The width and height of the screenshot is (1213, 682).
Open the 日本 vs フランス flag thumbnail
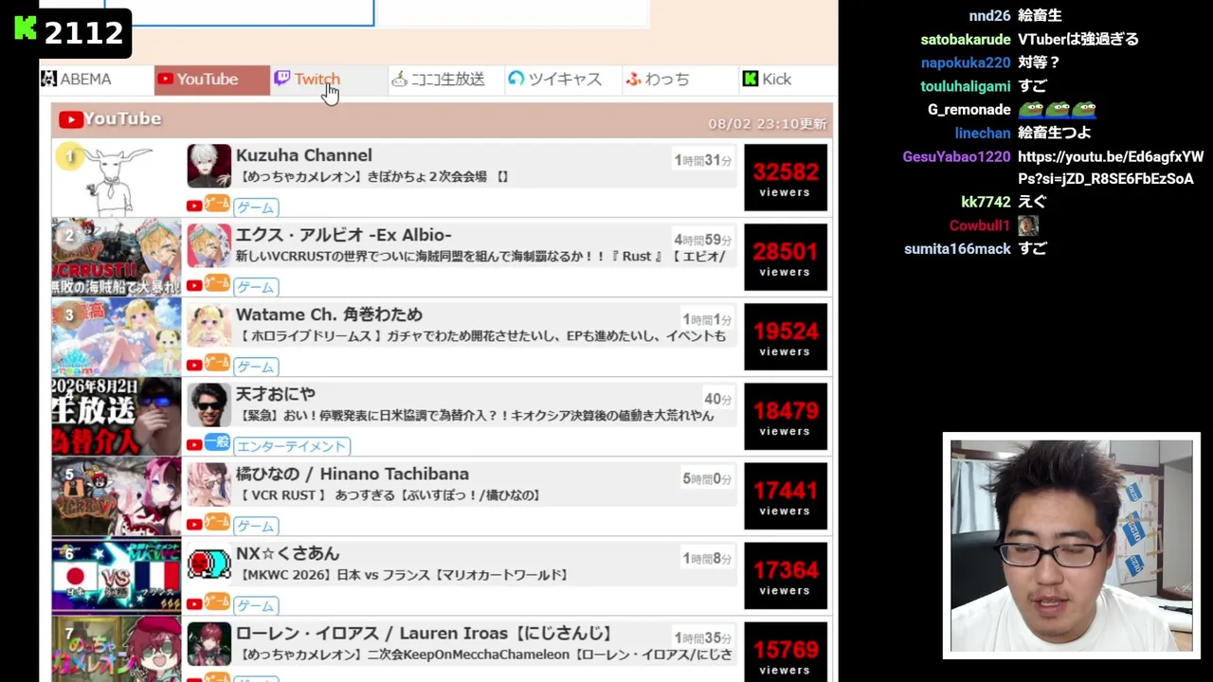pos(117,577)
